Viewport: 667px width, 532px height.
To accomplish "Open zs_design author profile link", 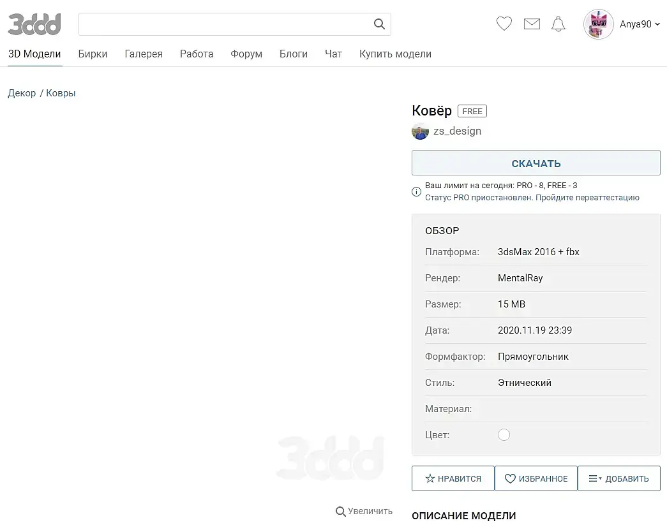I will coord(457,131).
